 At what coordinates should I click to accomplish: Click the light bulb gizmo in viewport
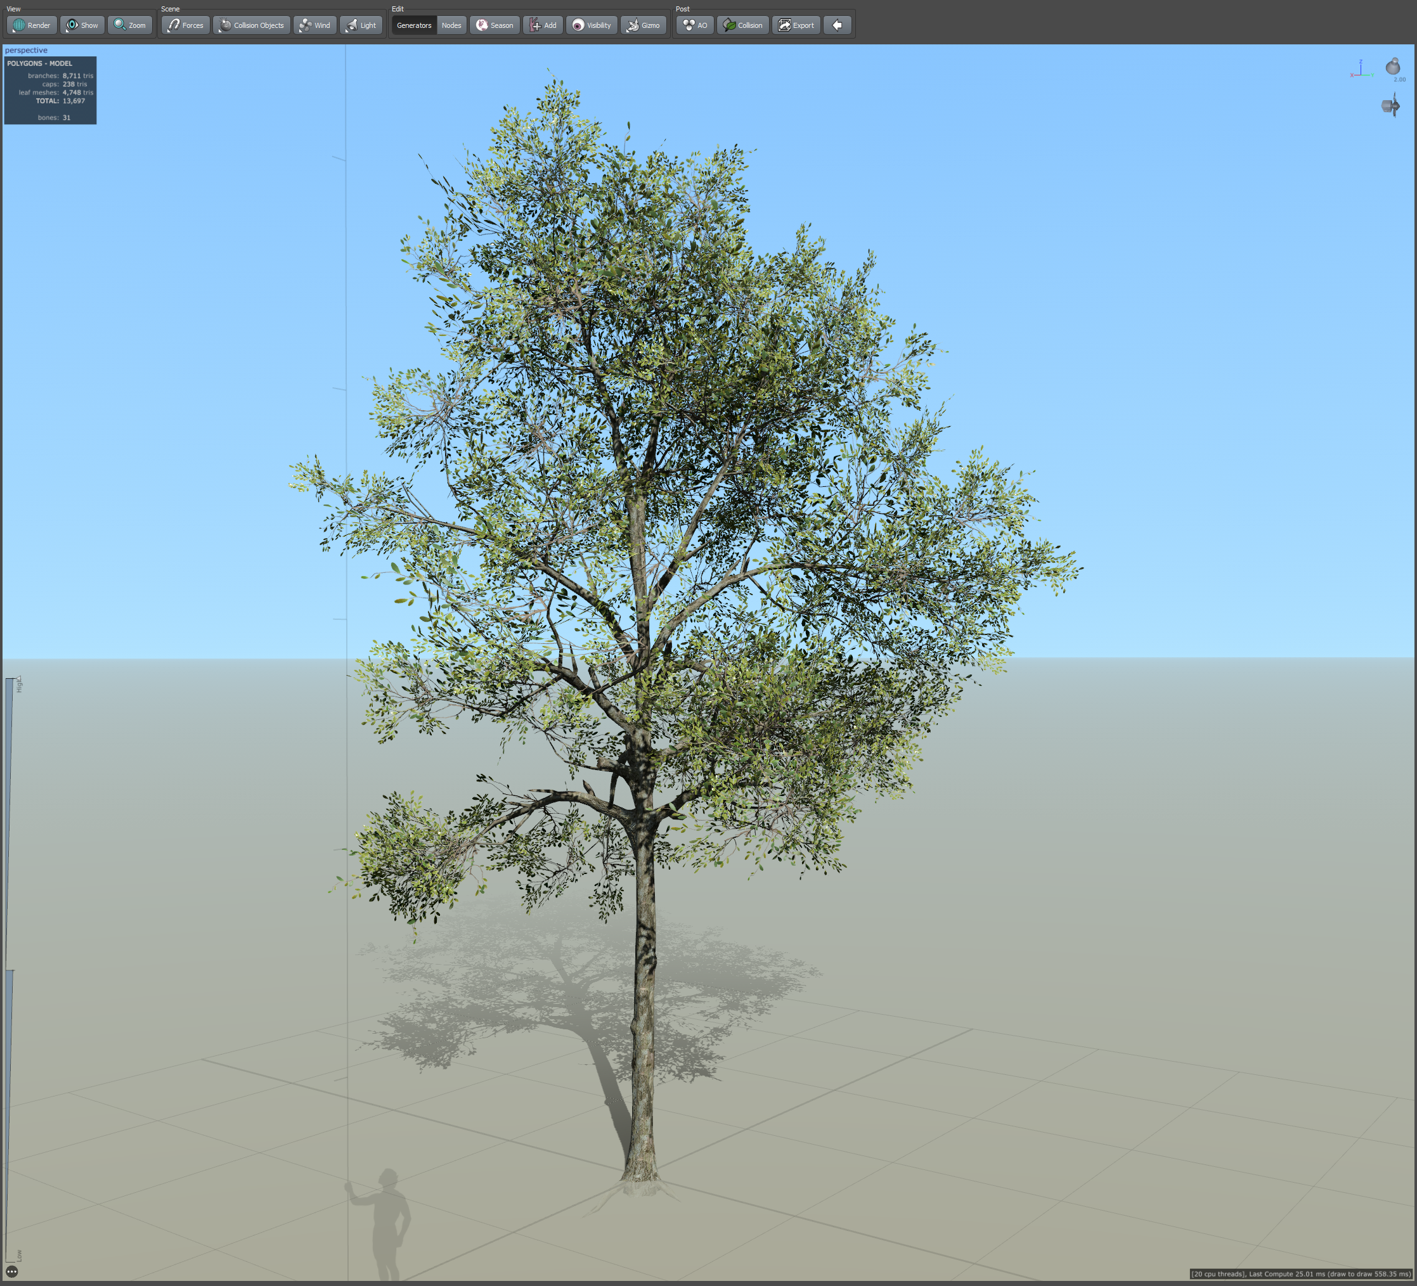[1392, 67]
